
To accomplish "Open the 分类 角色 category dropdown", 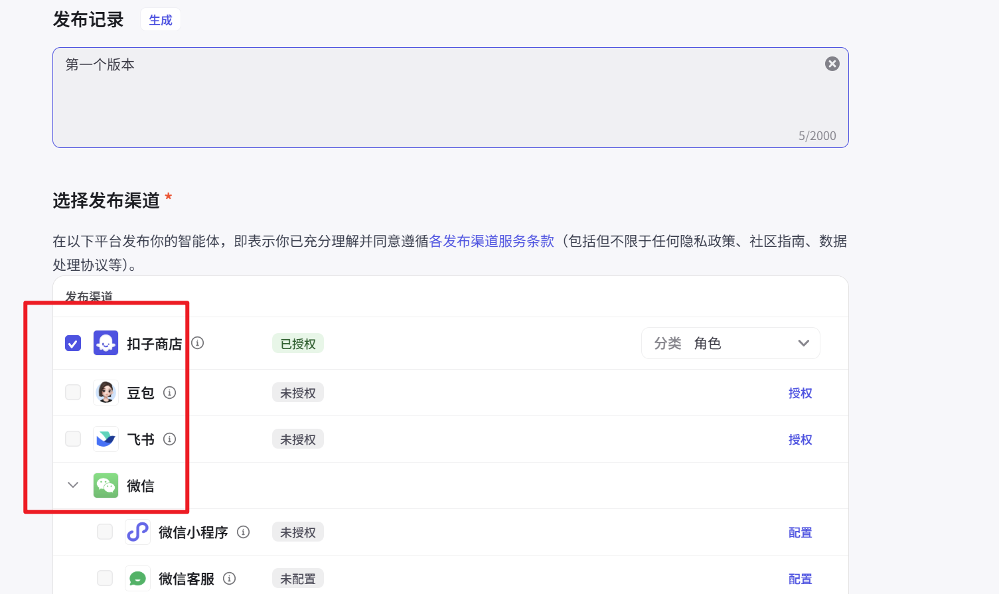I will [x=730, y=343].
